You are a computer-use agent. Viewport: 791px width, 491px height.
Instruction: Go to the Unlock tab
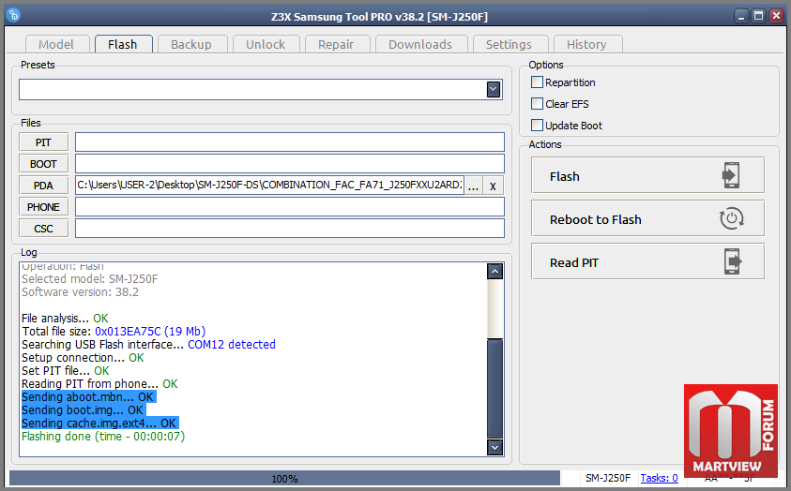(x=266, y=44)
